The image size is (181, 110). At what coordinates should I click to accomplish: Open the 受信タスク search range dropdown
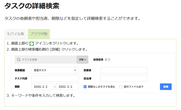(x=55, y=70)
